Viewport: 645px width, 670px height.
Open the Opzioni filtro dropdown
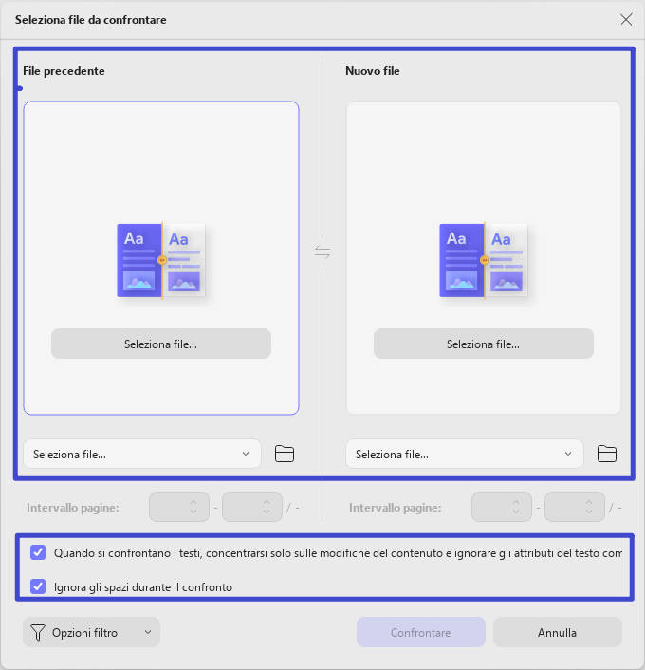pos(91,632)
